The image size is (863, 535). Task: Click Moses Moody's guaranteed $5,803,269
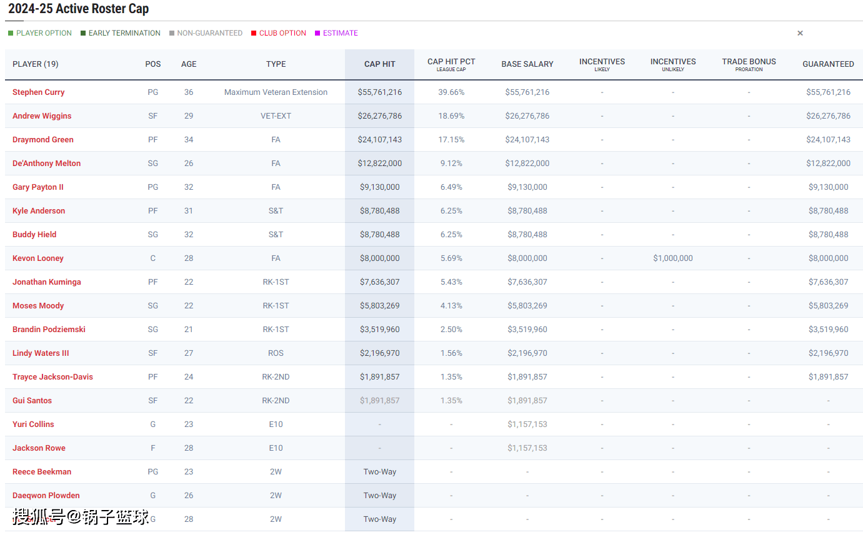829,305
